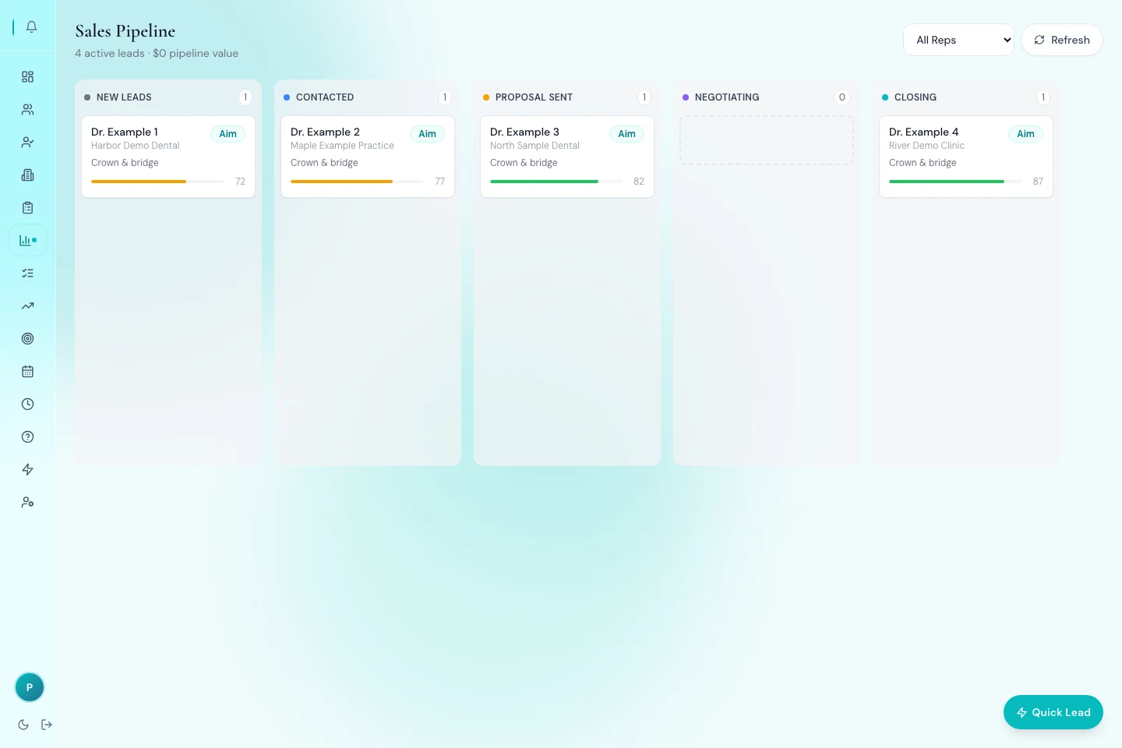The image size is (1122, 748).
Task: Open the clock history icon in sidebar
Action: (x=28, y=404)
